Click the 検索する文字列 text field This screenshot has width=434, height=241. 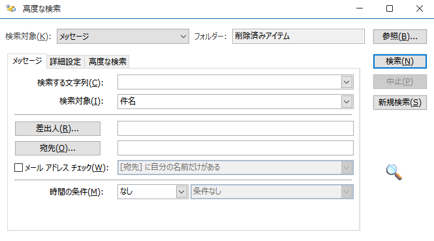pyautogui.click(x=229, y=82)
